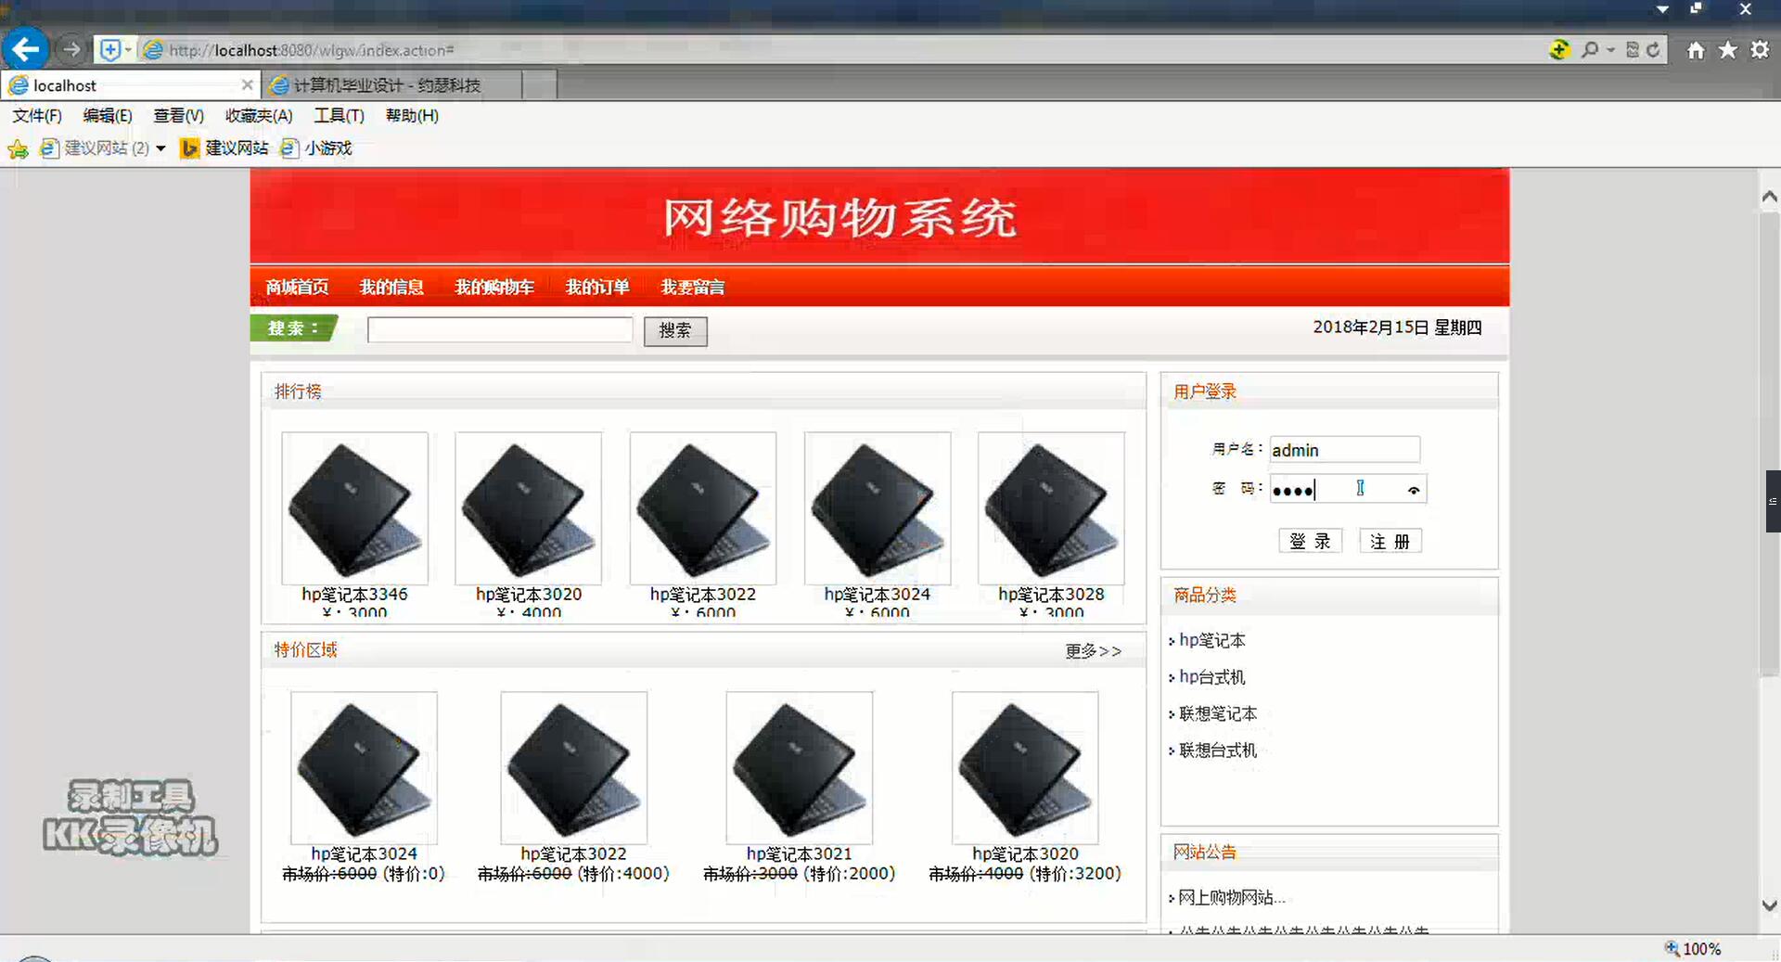This screenshot has width=1781, height=962.
Task: Open ranking thumbnail for hp笔记本3346
Action: pos(354,507)
